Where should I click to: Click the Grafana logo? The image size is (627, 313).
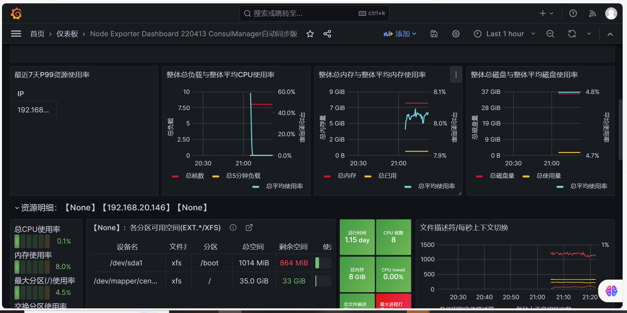click(16, 13)
